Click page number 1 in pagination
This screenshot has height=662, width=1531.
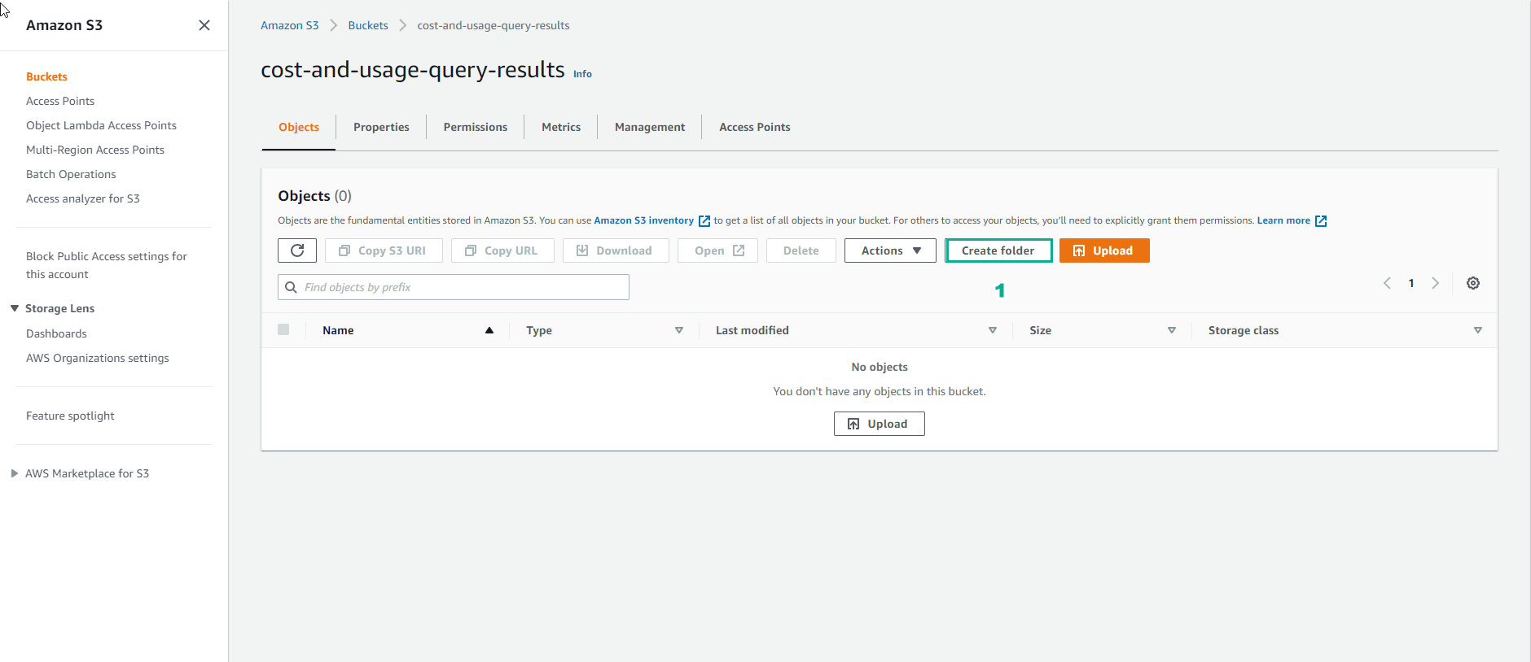(x=1411, y=283)
